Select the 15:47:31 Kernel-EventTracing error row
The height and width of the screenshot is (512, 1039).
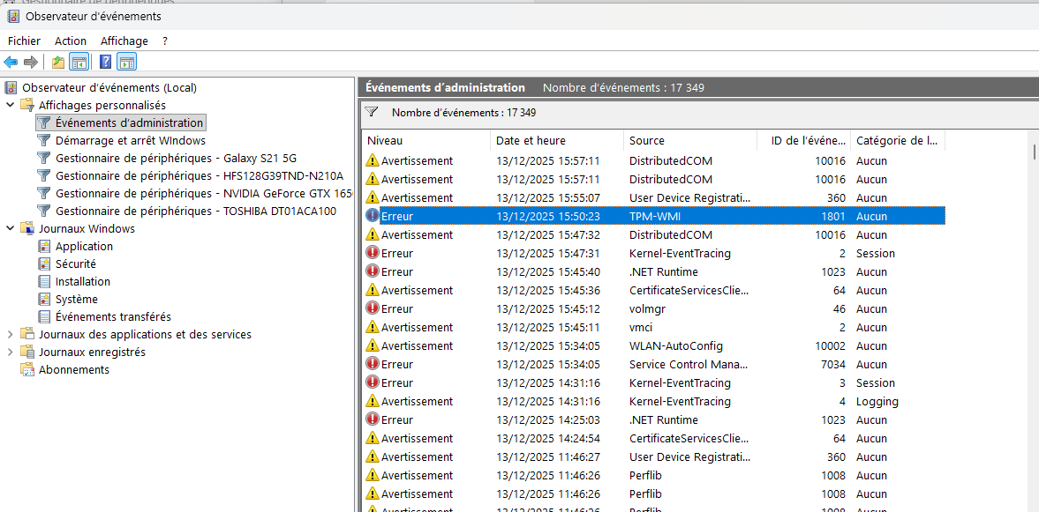[654, 253]
